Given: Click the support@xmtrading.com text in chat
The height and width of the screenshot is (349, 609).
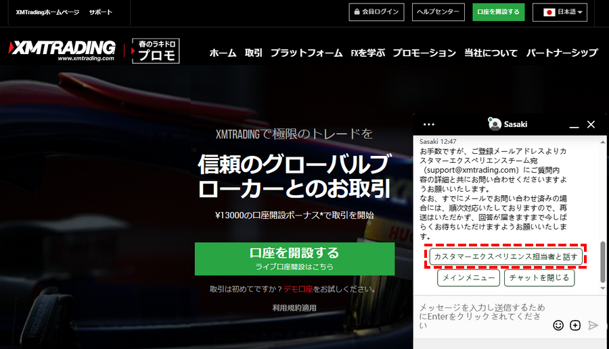Looking at the screenshot, I should pos(472,170).
